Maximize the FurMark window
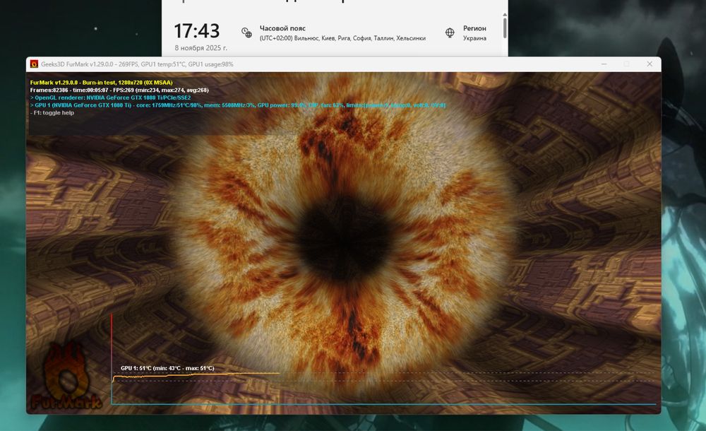 [626, 64]
